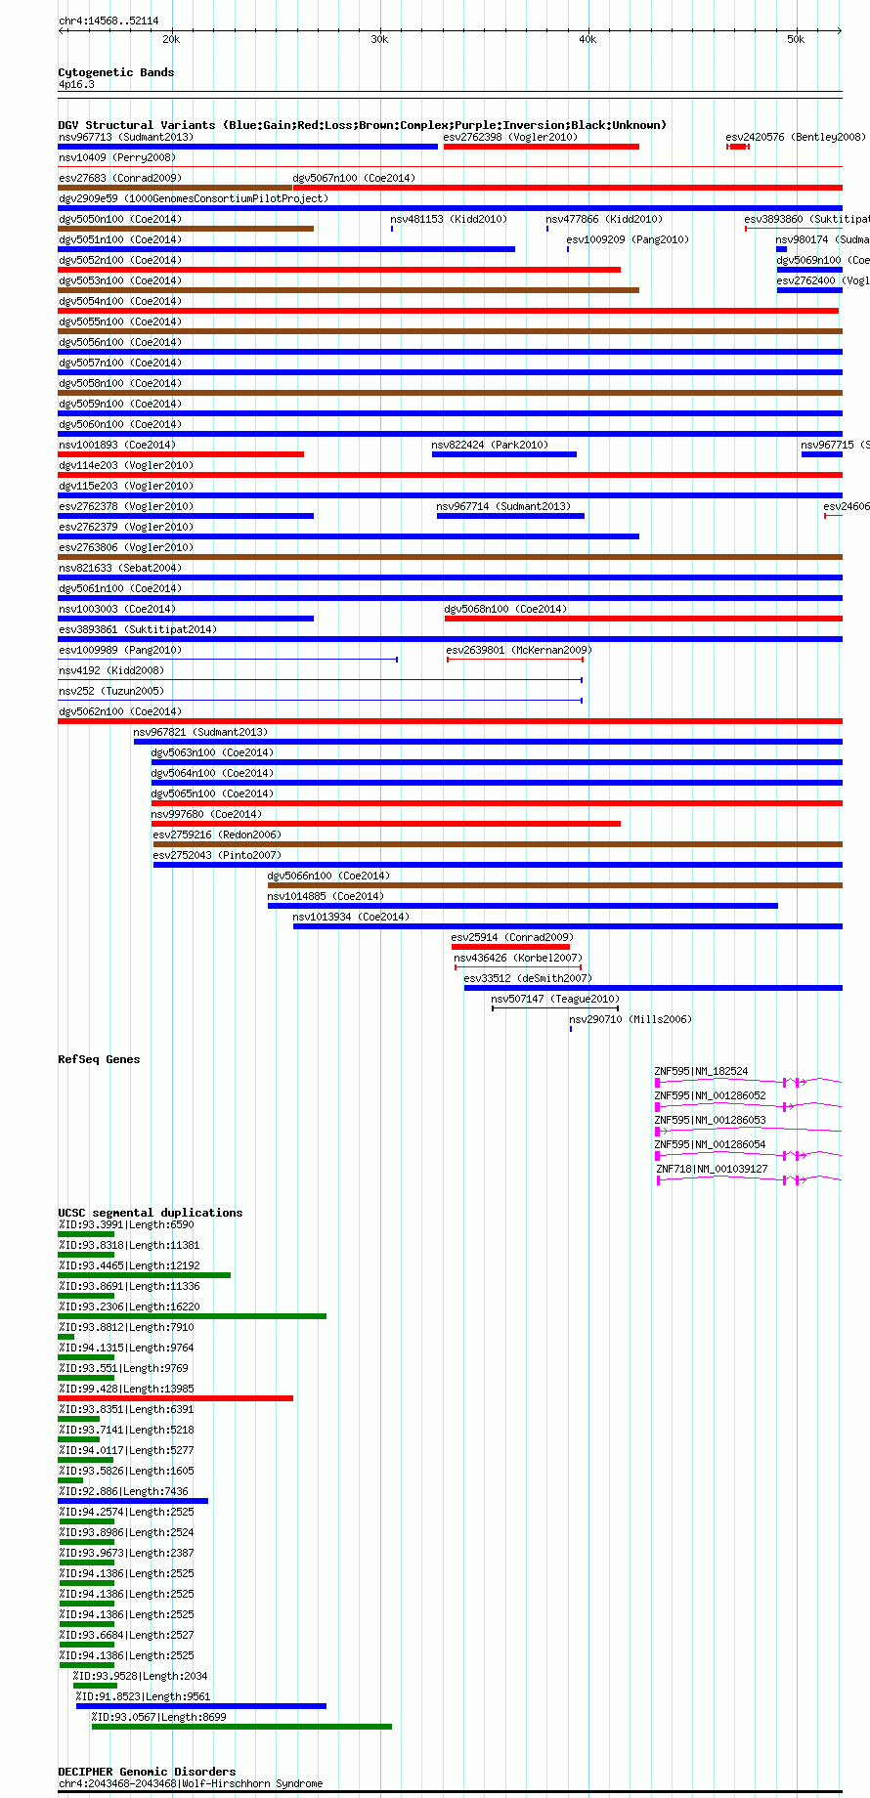Click esv1009989 (Pang2010) variant
870x1798 pixels.
tap(228, 660)
